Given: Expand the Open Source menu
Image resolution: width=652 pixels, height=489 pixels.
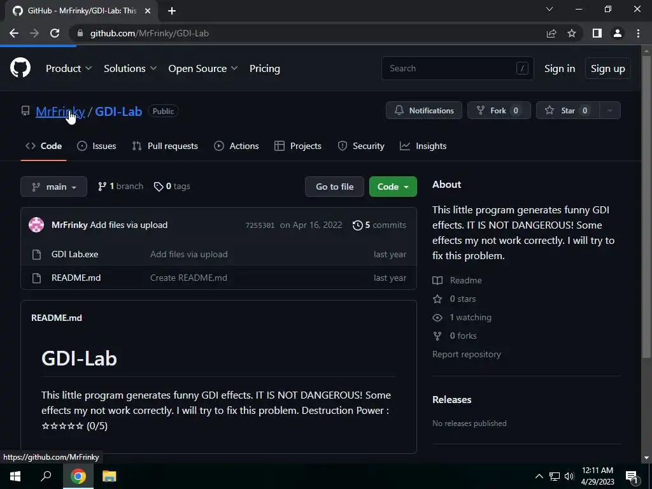Looking at the screenshot, I should click(203, 69).
